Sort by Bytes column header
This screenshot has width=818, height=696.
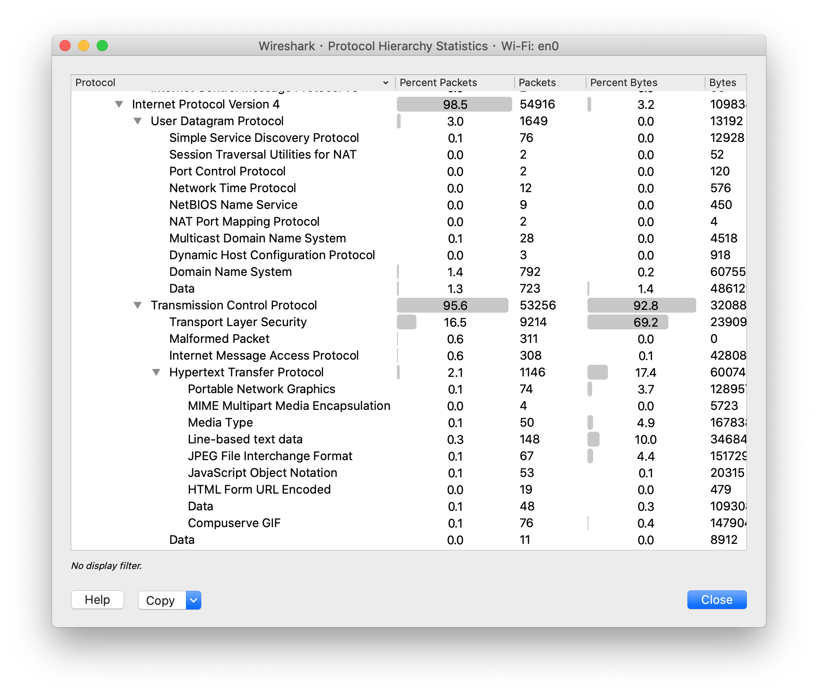(726, 83)
